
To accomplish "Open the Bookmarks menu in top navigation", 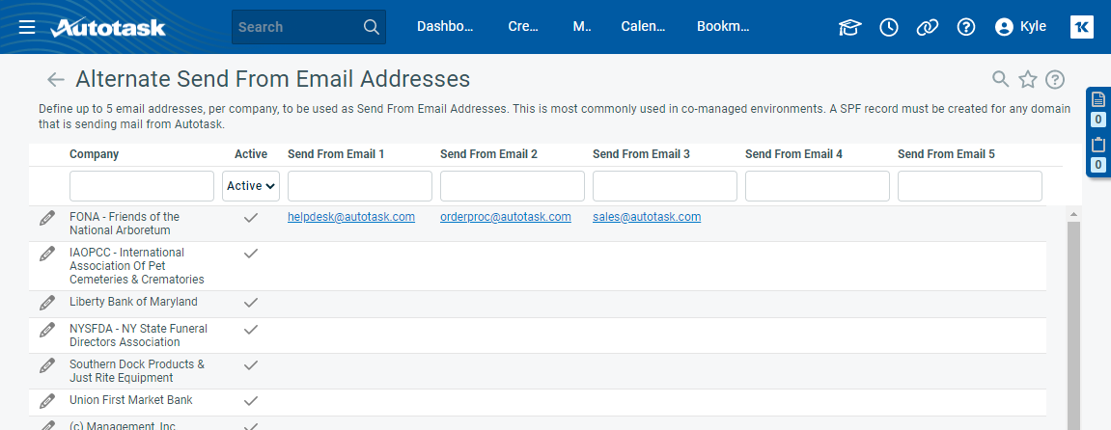I will click(723, 27).
